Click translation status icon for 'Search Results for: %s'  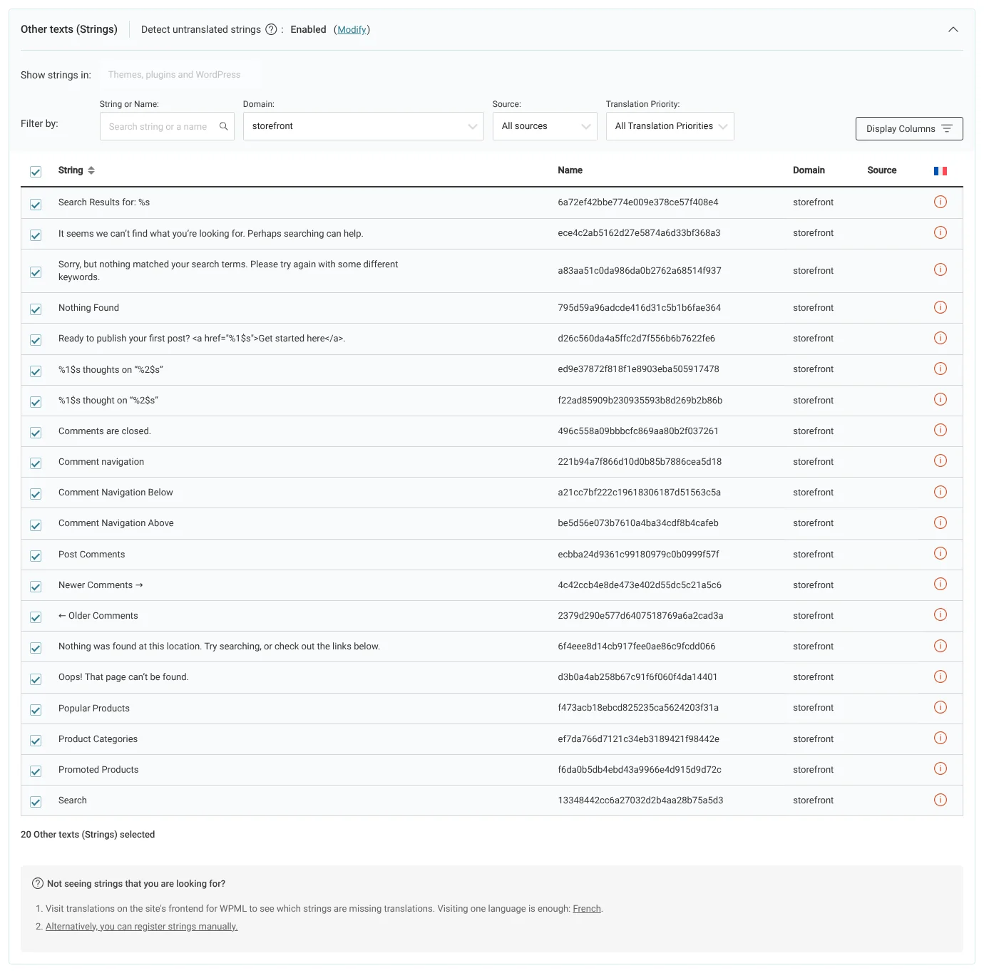point(941,202)
